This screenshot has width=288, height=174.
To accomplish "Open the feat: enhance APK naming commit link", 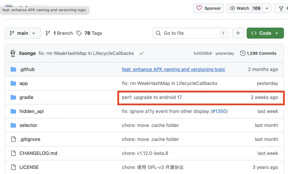I will click(173, 69).
